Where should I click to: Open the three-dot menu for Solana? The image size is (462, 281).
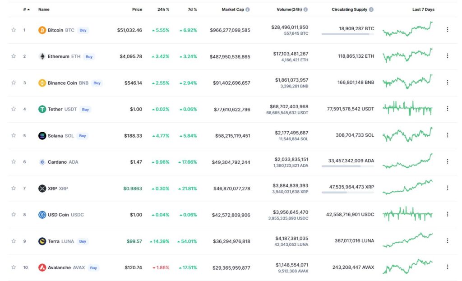pyautogui.click(x=447, y=135)
